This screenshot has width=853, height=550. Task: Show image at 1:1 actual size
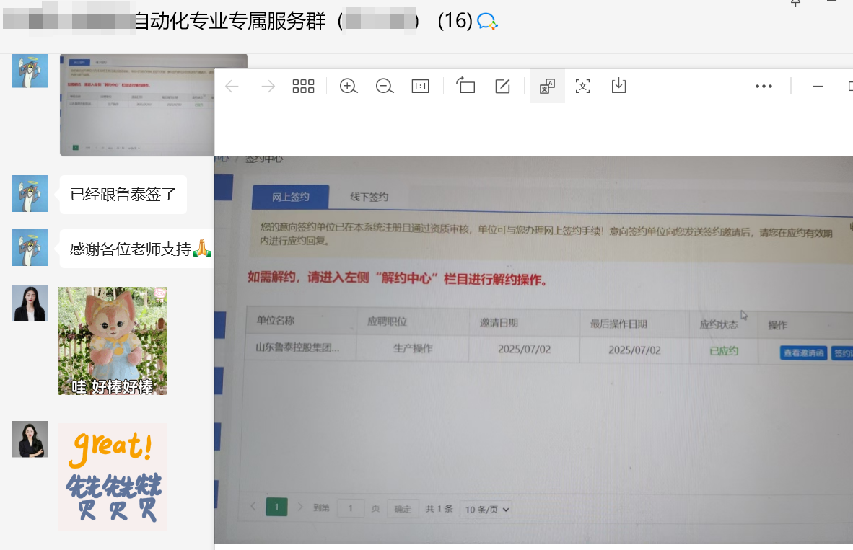(x=420, y=87)
